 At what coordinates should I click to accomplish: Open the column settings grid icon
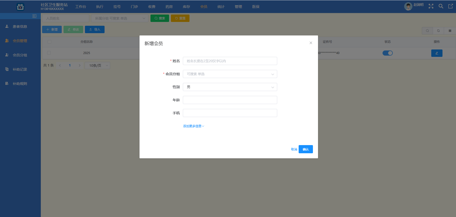coord(450,31)
